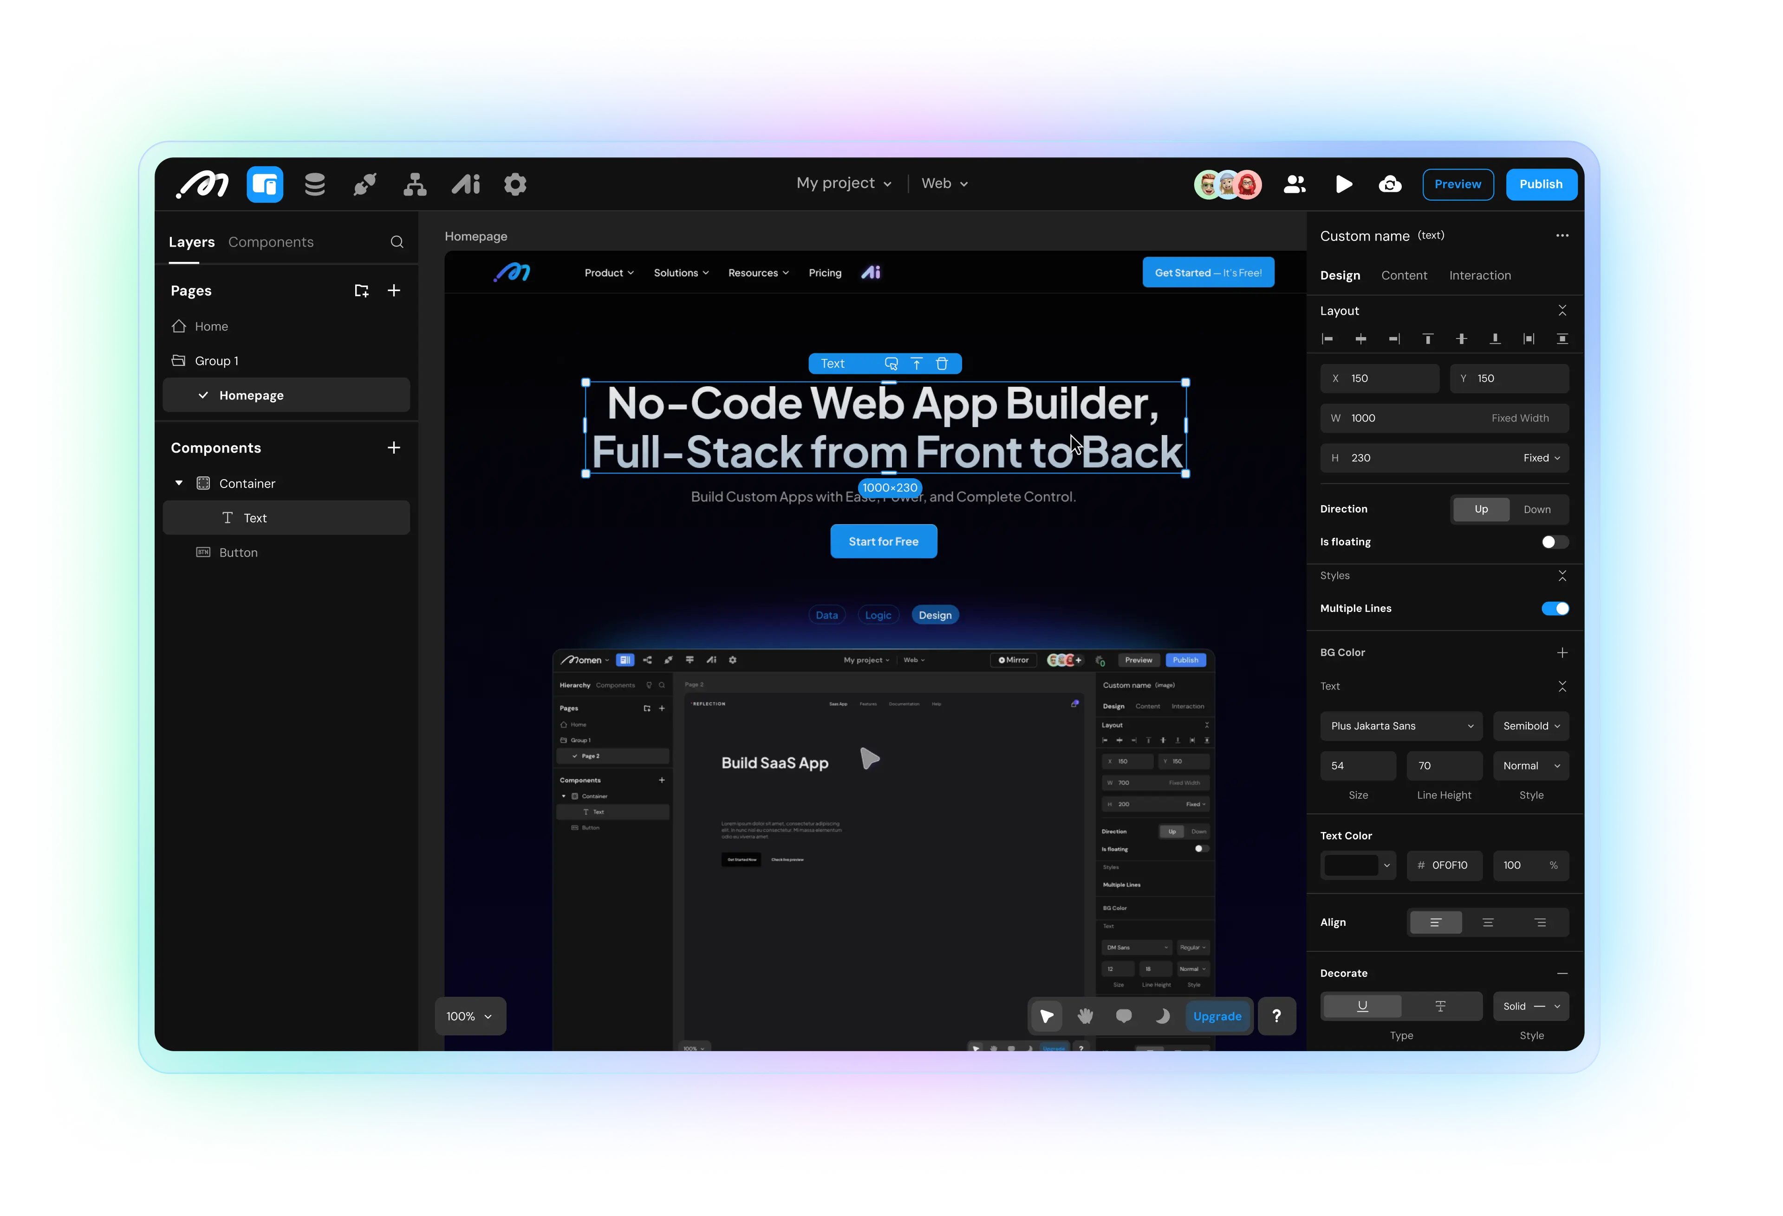The height and width of the screenshot is (1216, 1783).
Task: Open the settings gear in top toolbar
Action: 515,184
